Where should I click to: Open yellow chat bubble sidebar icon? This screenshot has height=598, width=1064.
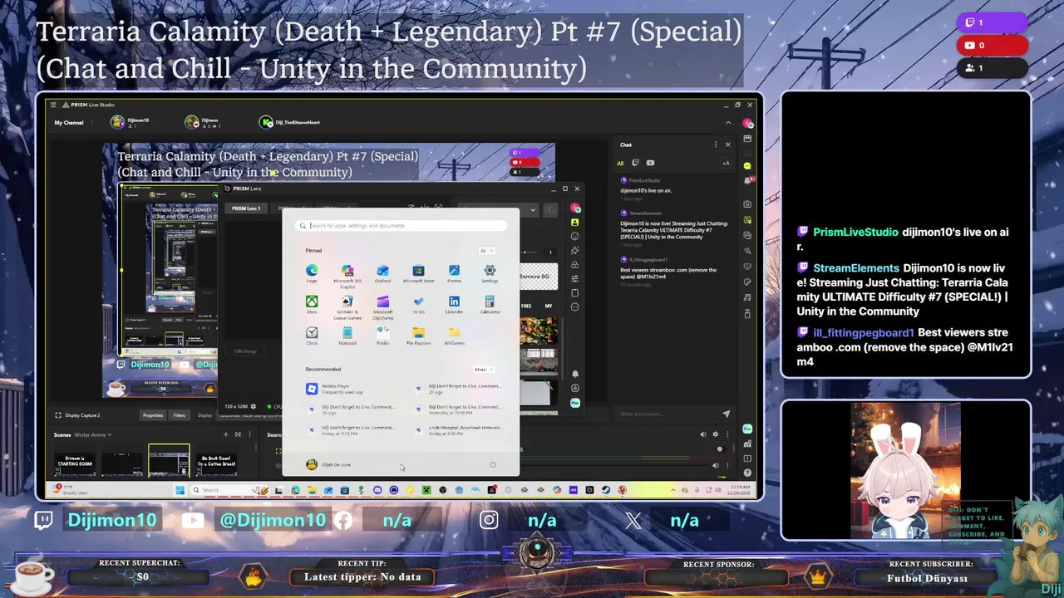(x=748, y=166)
